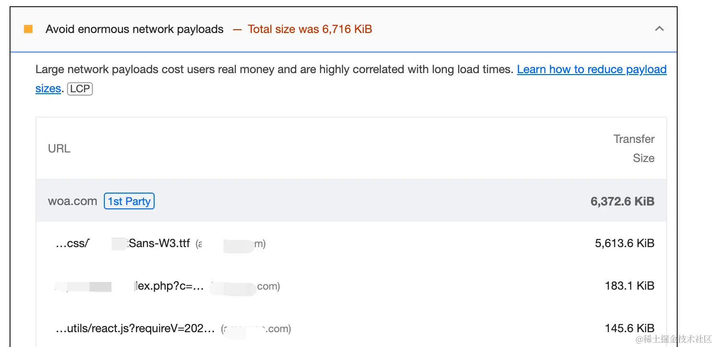Open the utils/react.js request URL
The width and height of the screenshot is (715, 347).
pos(135,329)
